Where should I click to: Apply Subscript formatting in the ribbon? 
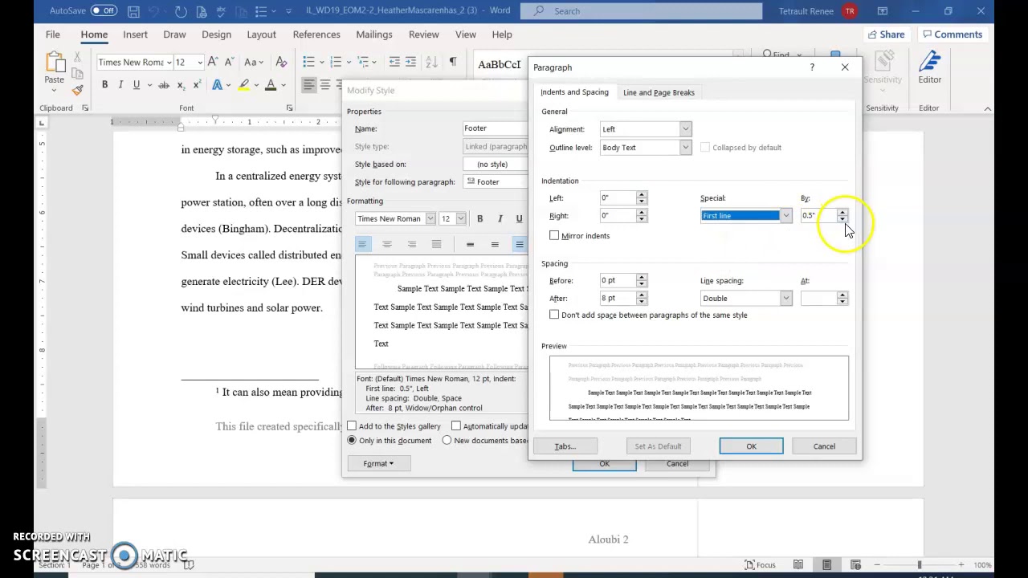click(182, 85)
